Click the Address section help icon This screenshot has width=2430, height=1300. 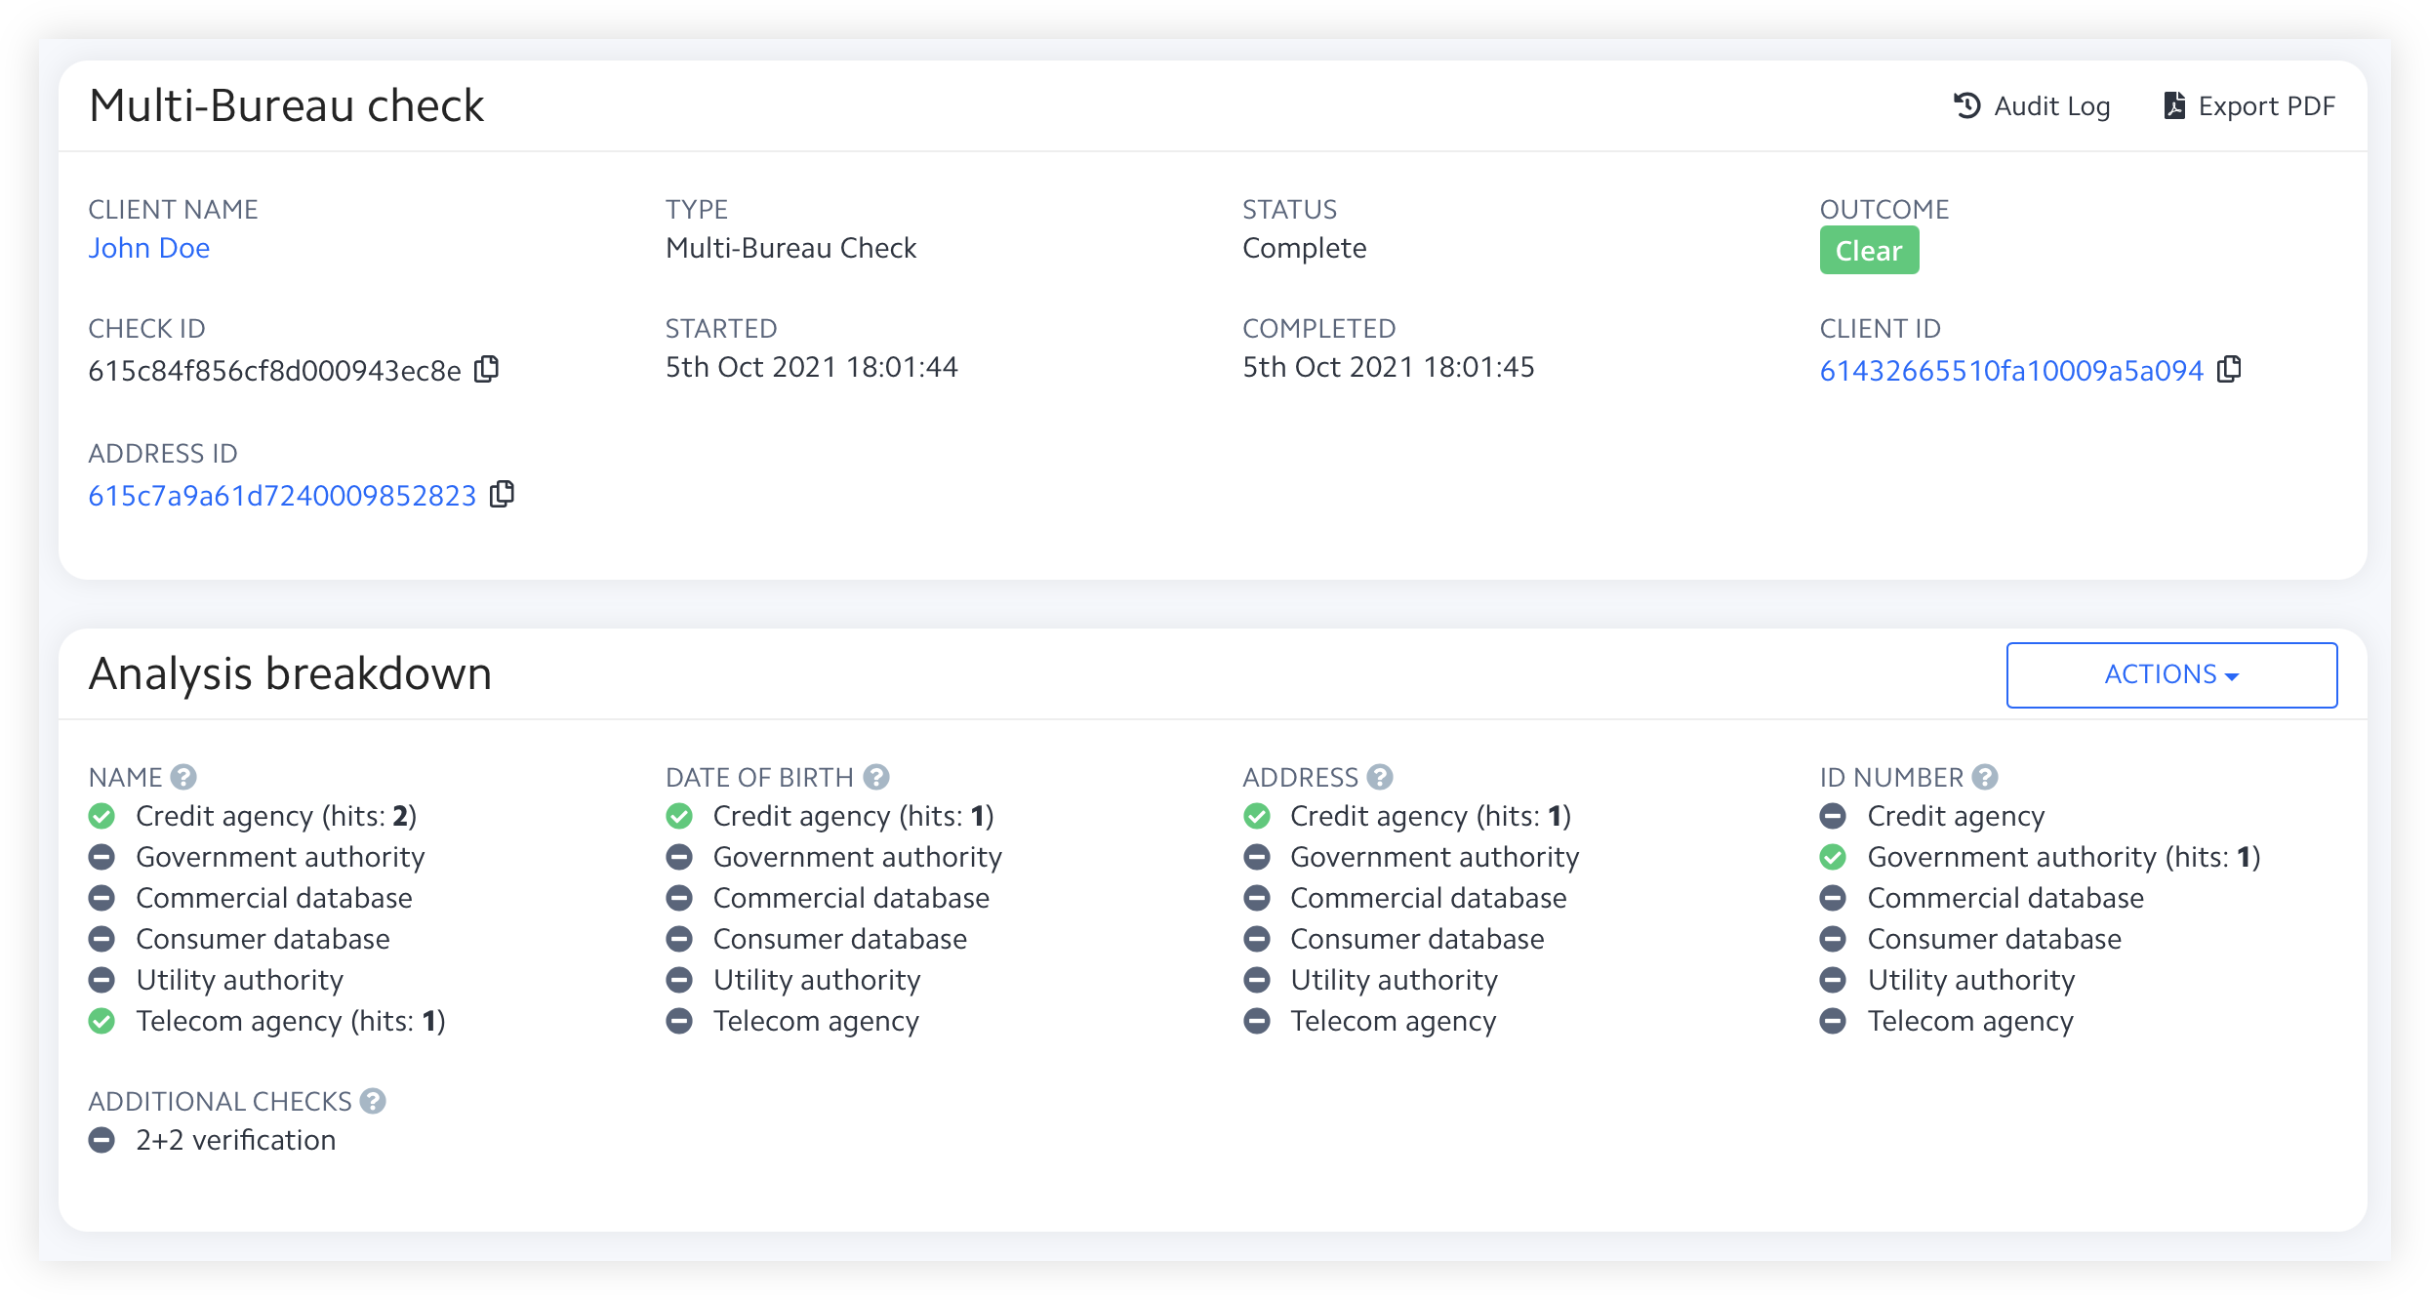click(x=1380, y=777)
